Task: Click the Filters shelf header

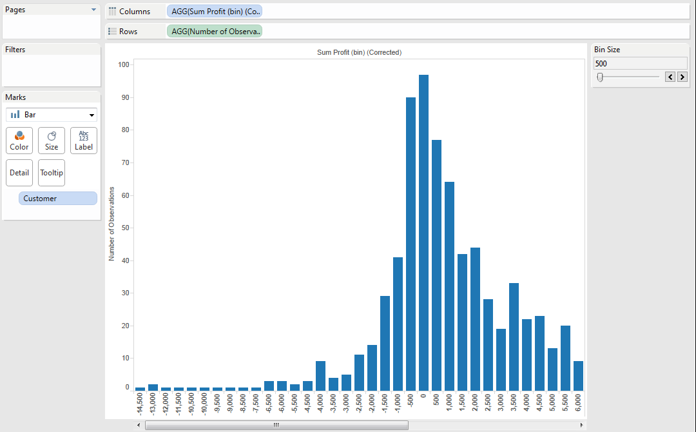Action: [x=17, y=49]
